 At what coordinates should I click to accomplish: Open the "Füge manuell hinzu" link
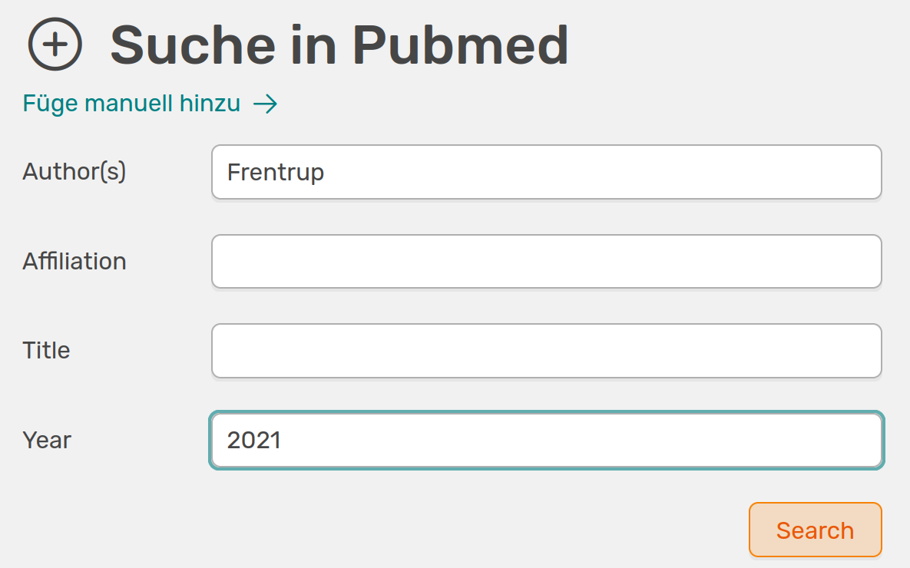[x=131, y=104]
